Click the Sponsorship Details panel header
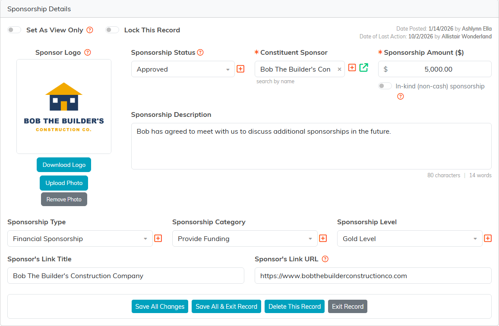Image resolution: width=499 pixels, height=326 pixels. pyautogui.click(x=249, y=9)
